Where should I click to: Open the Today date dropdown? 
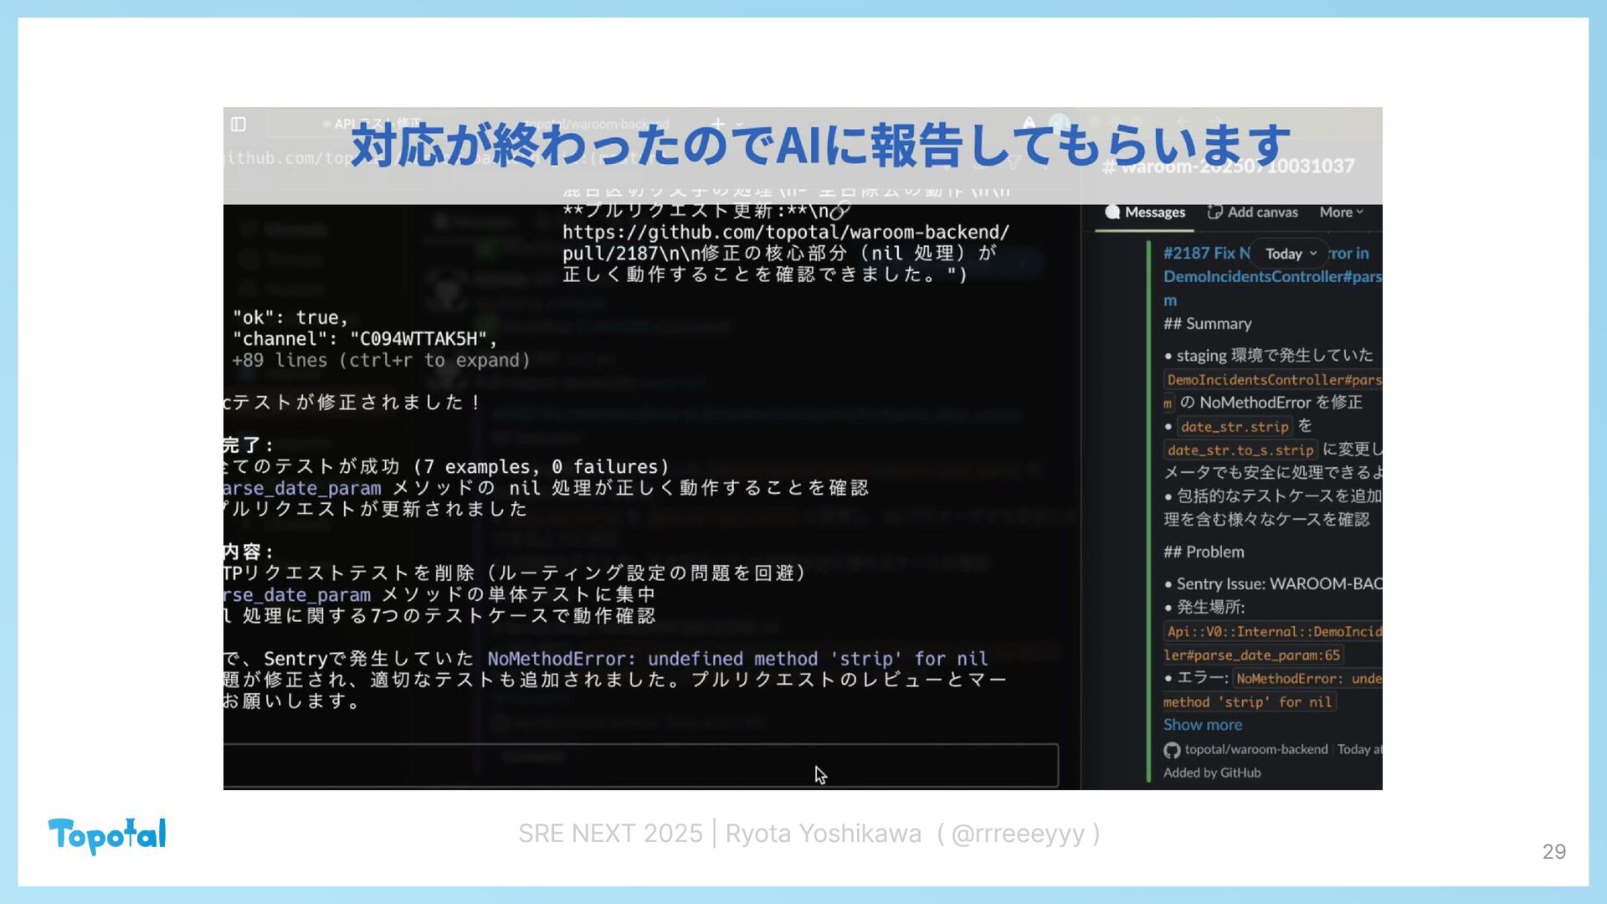(x=1291, y=254)
